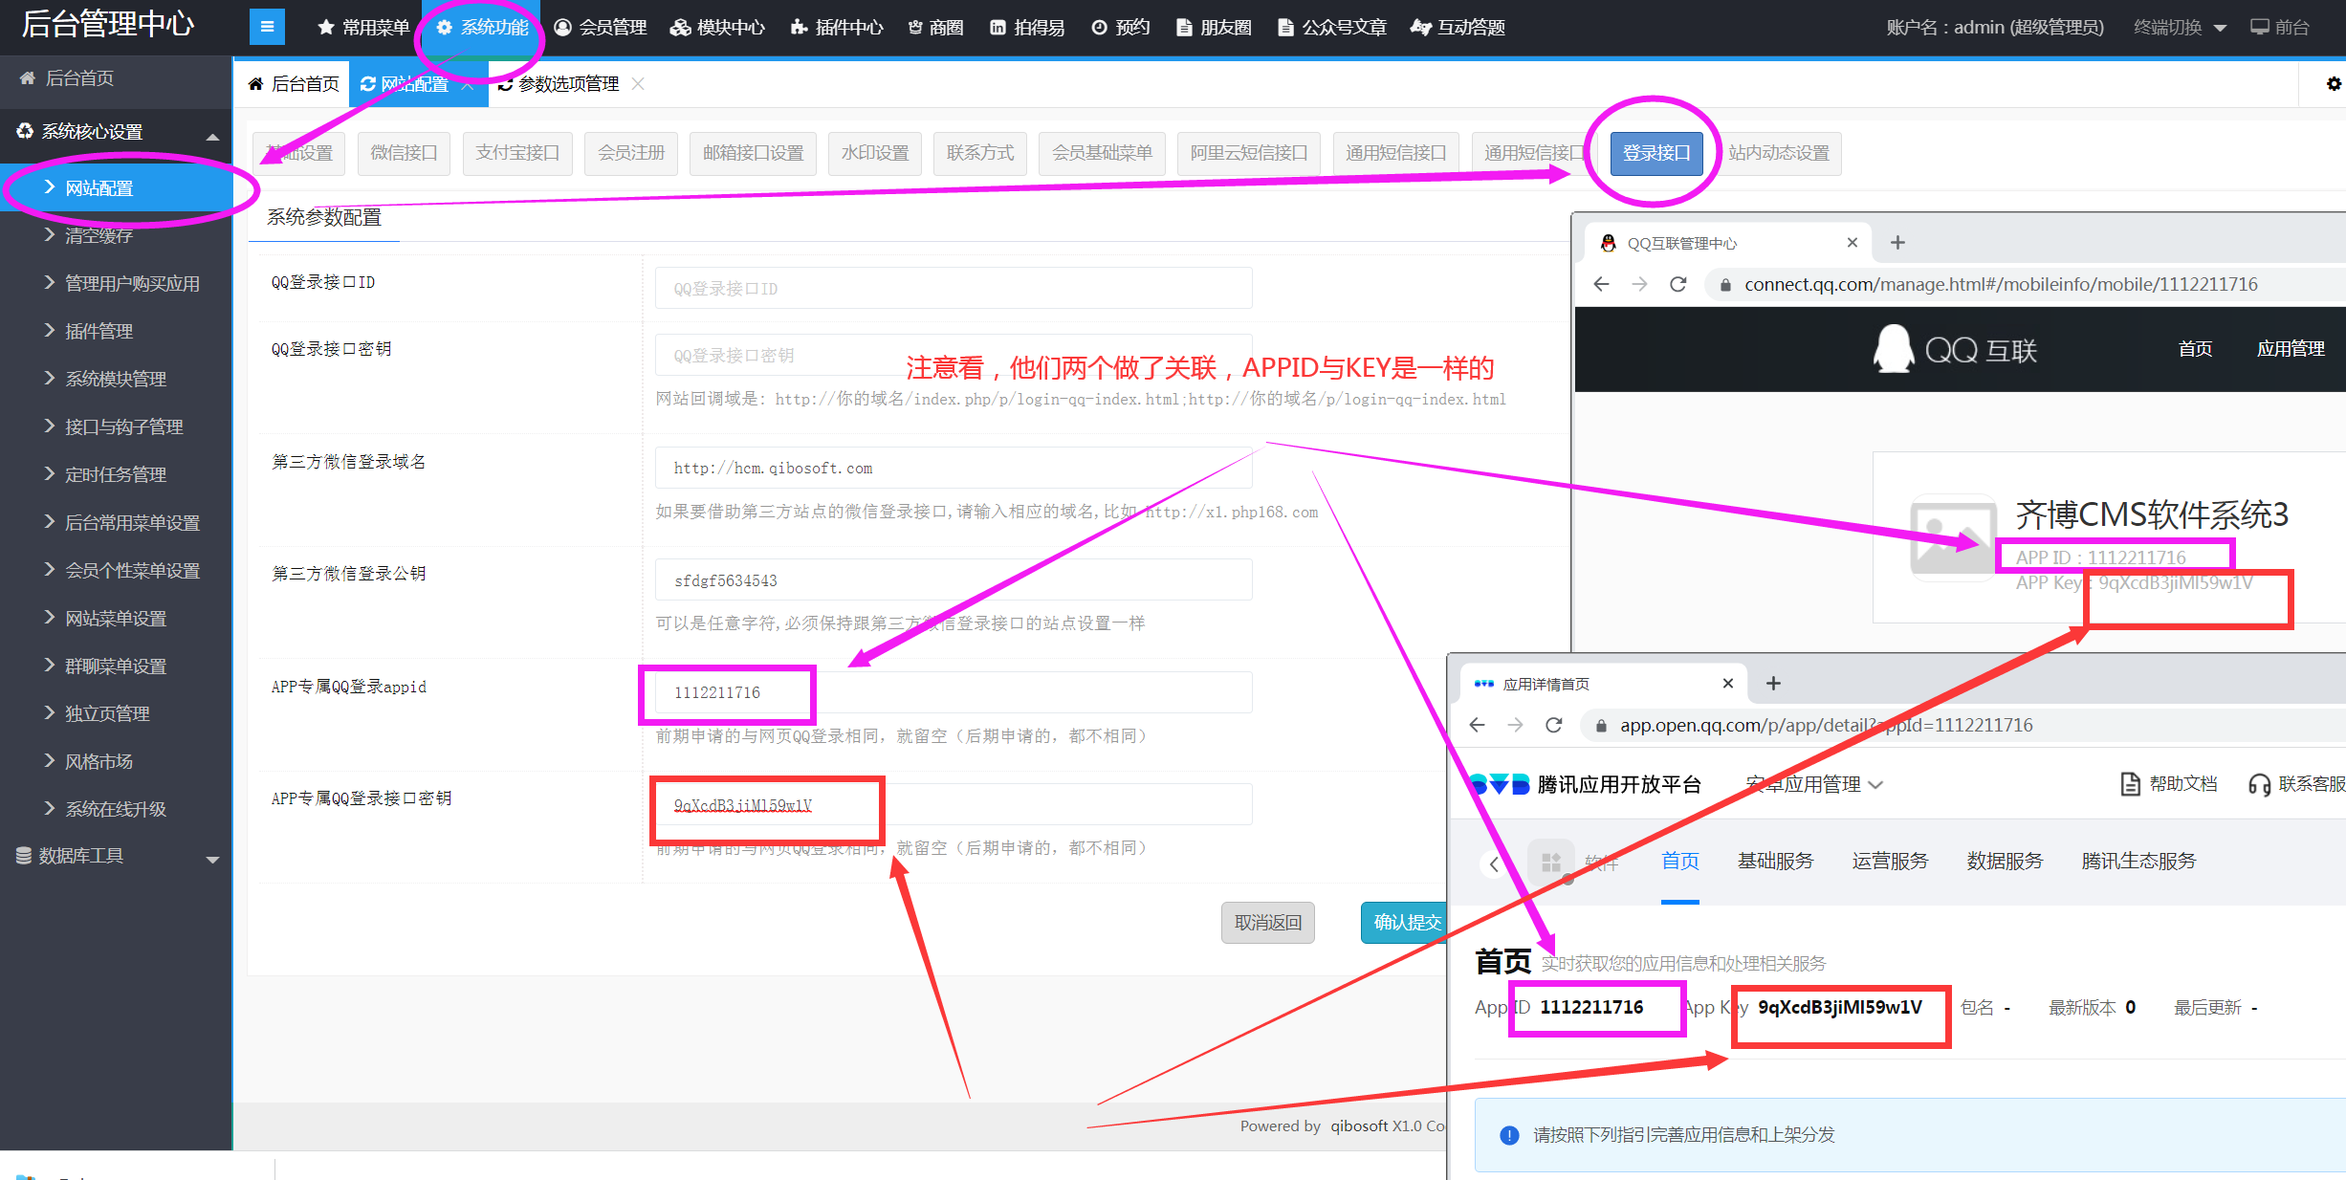Click the 取消返回 button
This screenshot has width=2346, height=1180.
pyautogui.click(x=1268, y=923)
